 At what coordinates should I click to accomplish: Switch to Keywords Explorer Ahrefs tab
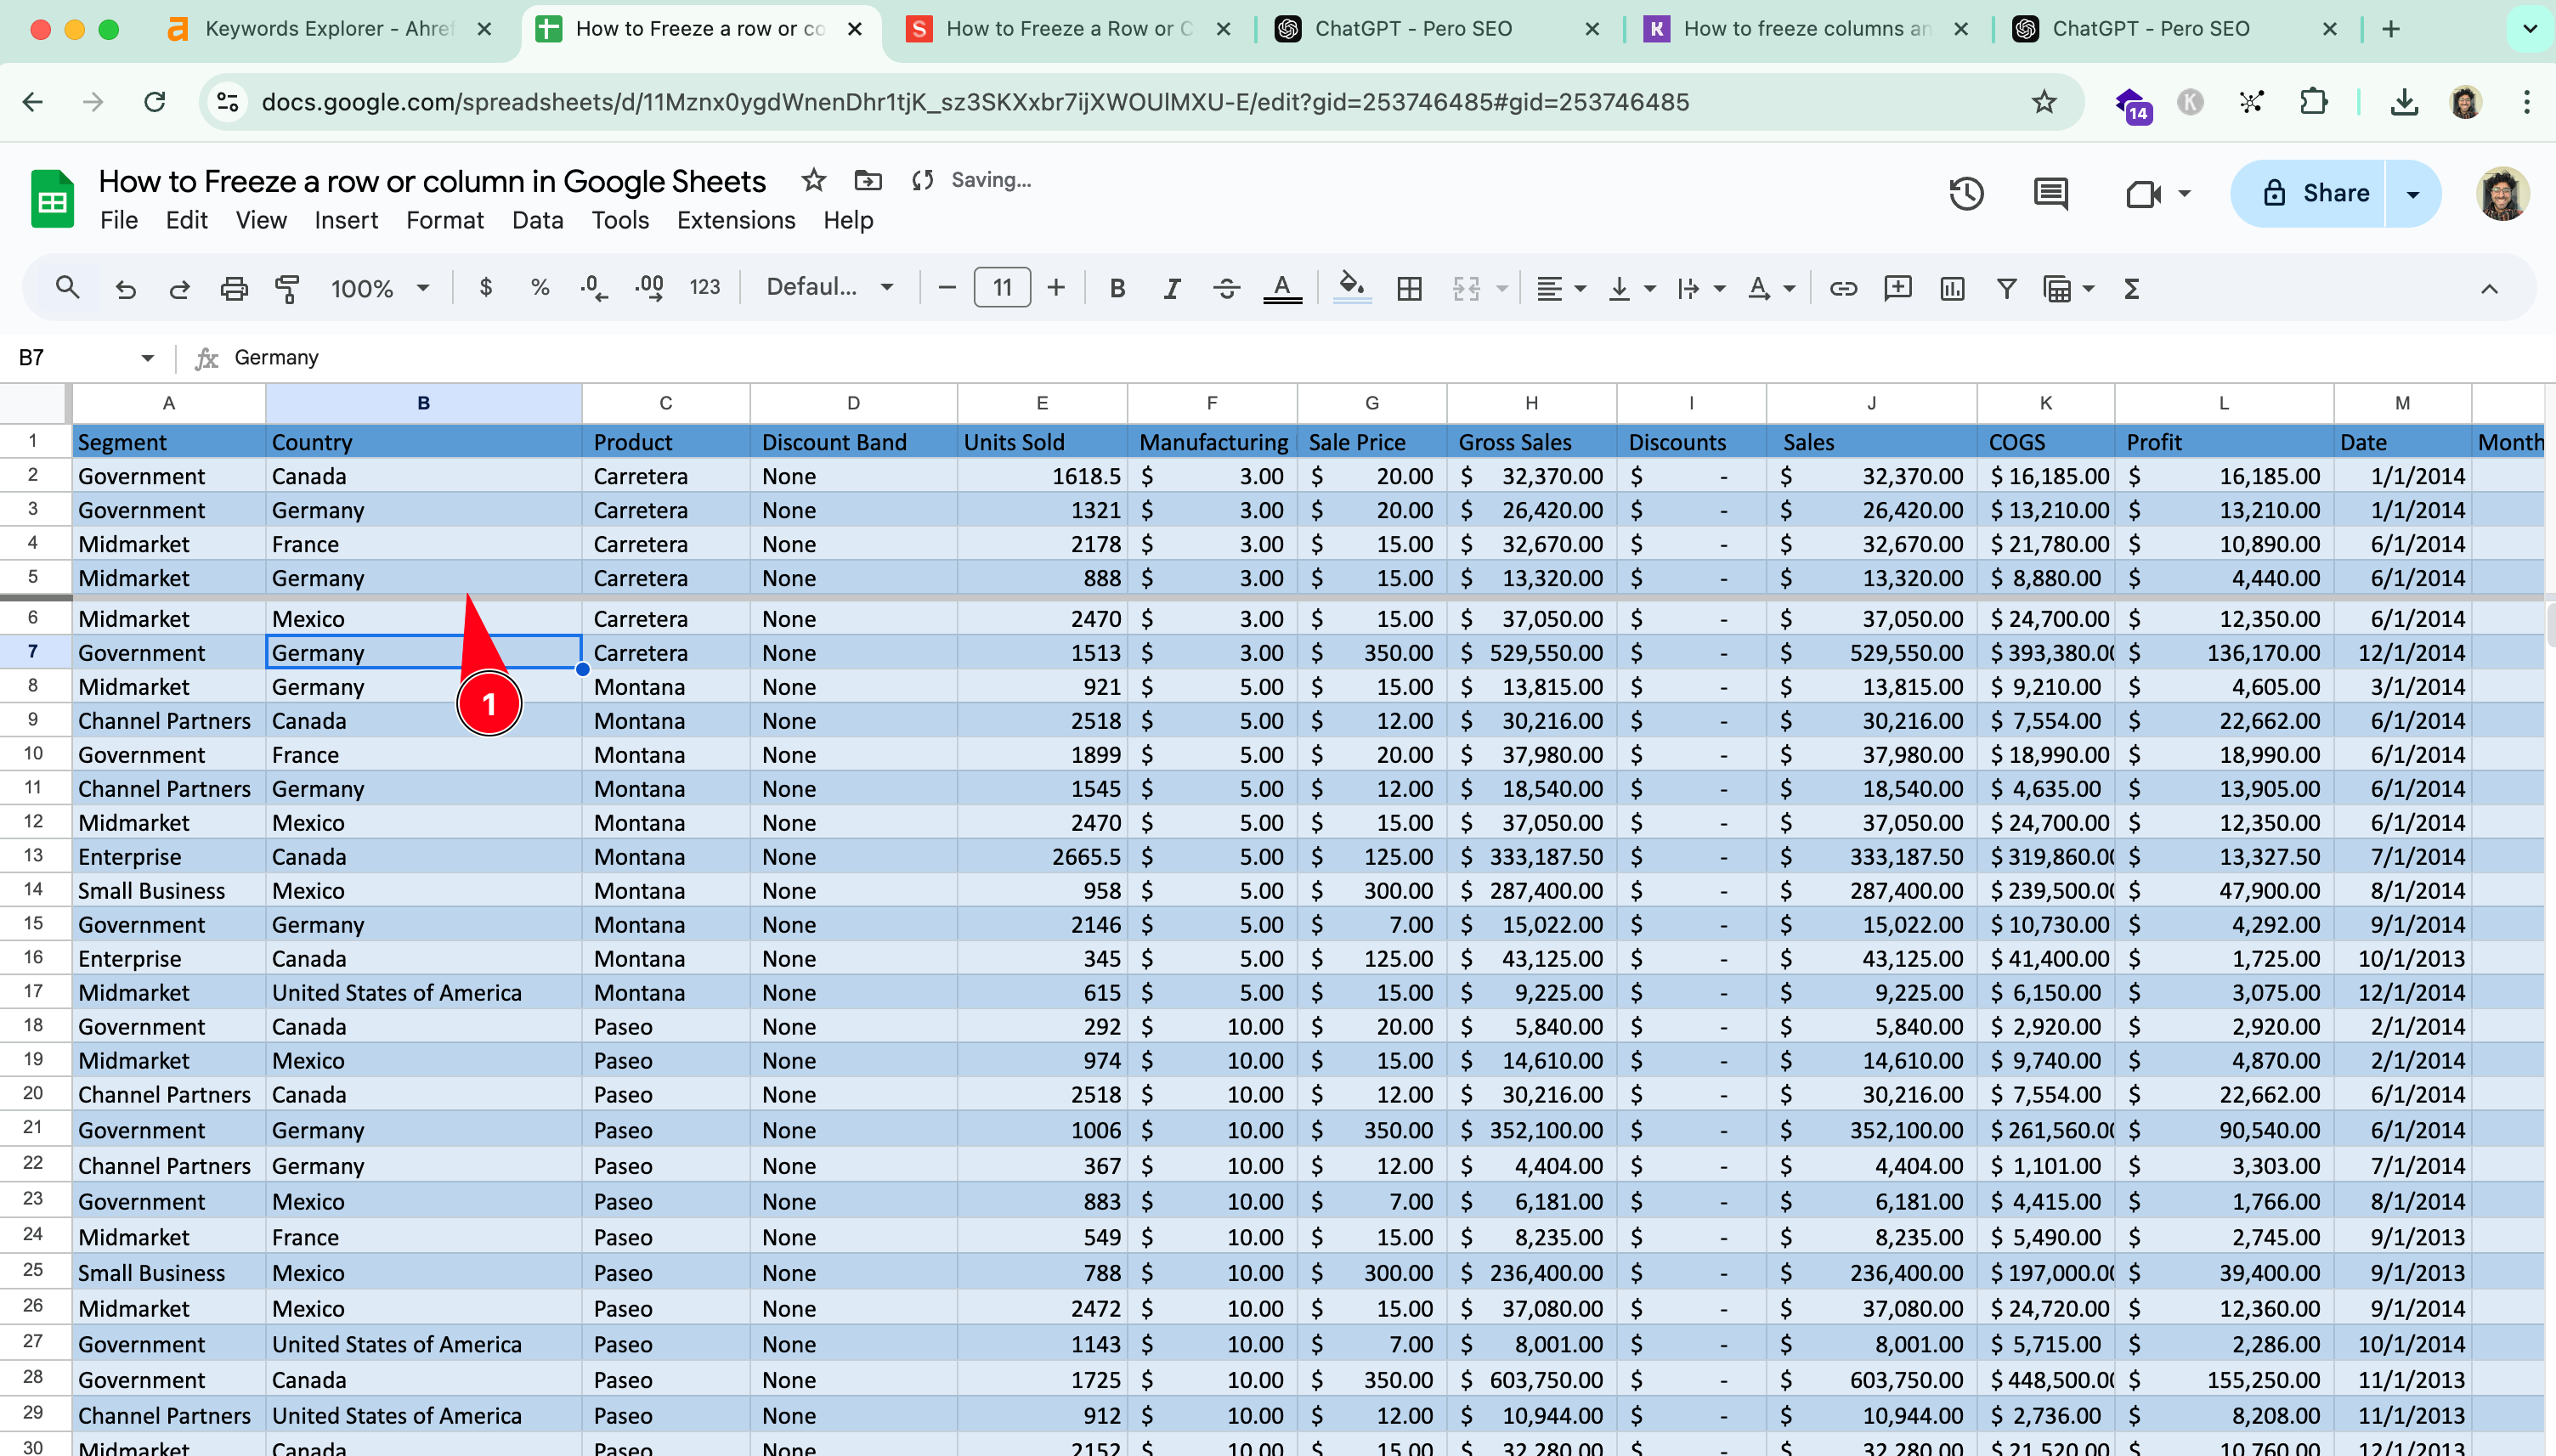pyautogui.click(x=329, y=29)
